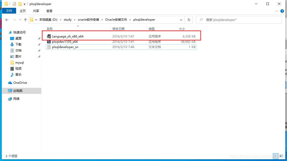Click the study breadcrumb
The height and width of the screenshot is (161, 287).
(x=68, y=20)
